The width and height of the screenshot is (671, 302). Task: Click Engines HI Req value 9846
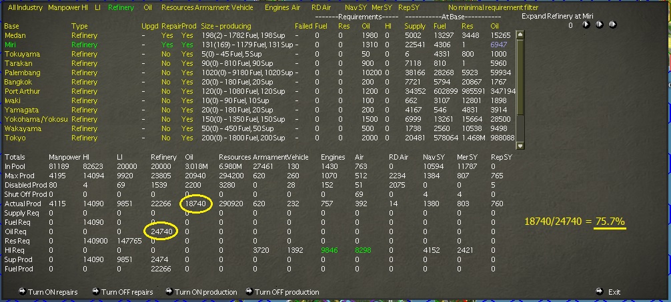click(329, 250)
